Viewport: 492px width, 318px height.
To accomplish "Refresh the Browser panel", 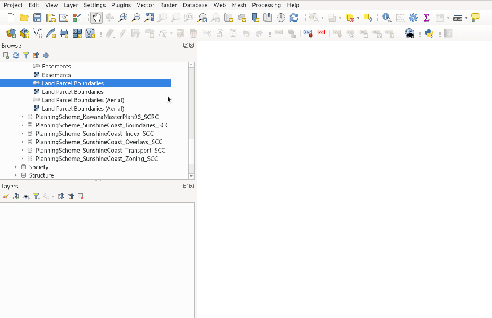I will (16, 55).
